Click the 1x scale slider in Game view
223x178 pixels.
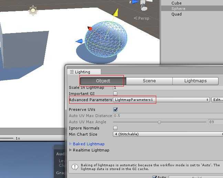(7, 138)
